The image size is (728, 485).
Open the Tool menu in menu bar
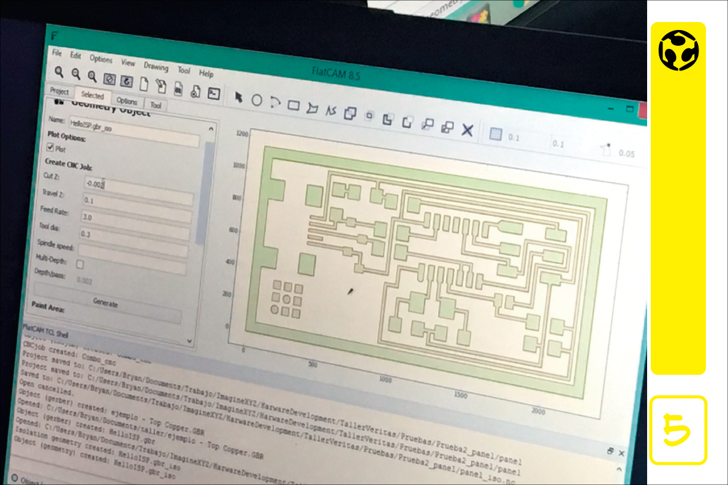coord(184,70)
